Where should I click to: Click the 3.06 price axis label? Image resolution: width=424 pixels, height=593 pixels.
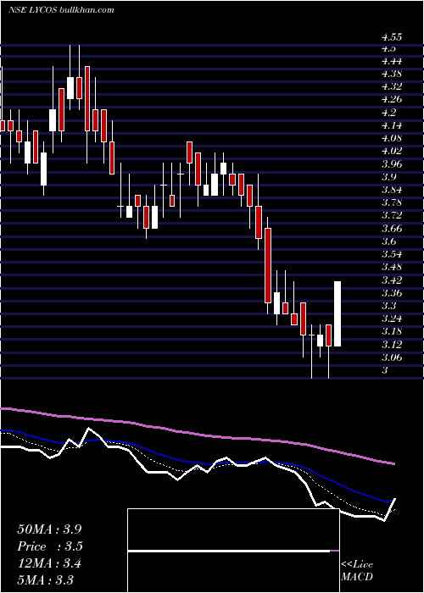[392, 357]
